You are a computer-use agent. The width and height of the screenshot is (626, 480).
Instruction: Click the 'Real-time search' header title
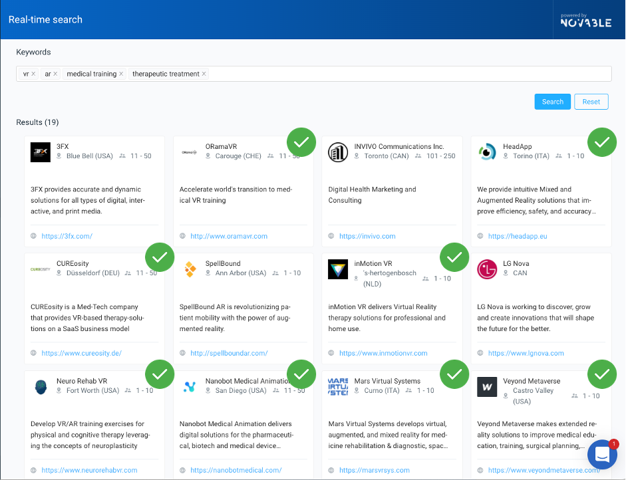[x=45, y=19]
